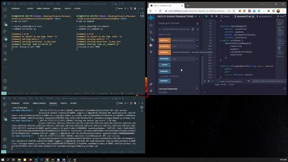Click Remix run script play icon

(207, 16)
